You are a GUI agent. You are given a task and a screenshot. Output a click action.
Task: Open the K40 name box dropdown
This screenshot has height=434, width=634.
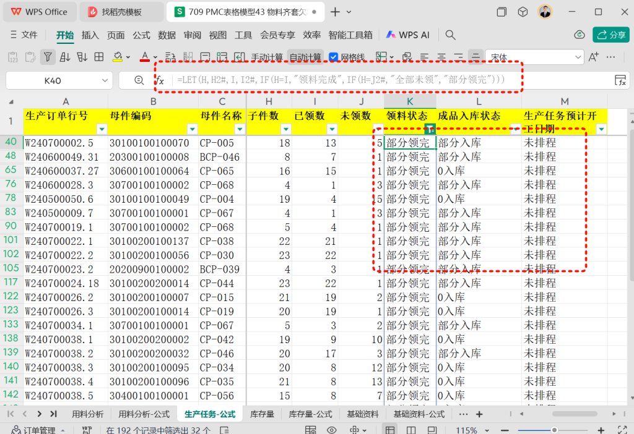click(105, 81)
